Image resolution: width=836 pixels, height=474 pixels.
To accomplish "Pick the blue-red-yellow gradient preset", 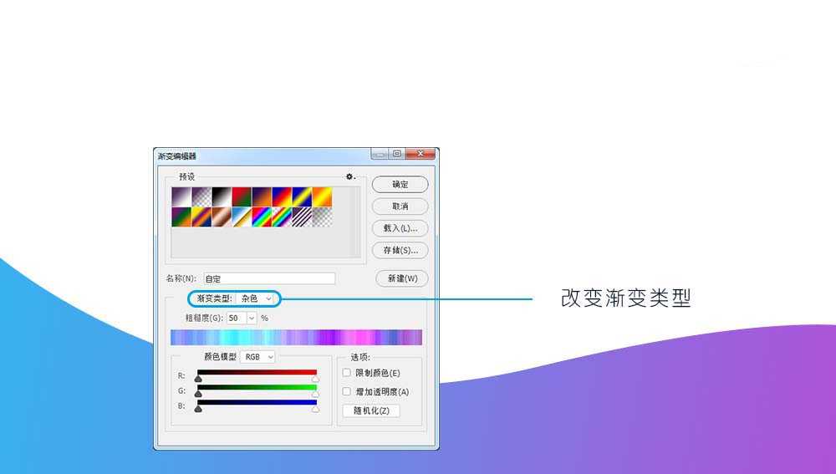I will [x=282, y=196].
